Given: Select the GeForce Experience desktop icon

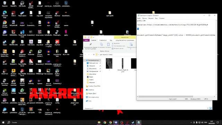Looking at the screenshot, I should coord(5,92).
